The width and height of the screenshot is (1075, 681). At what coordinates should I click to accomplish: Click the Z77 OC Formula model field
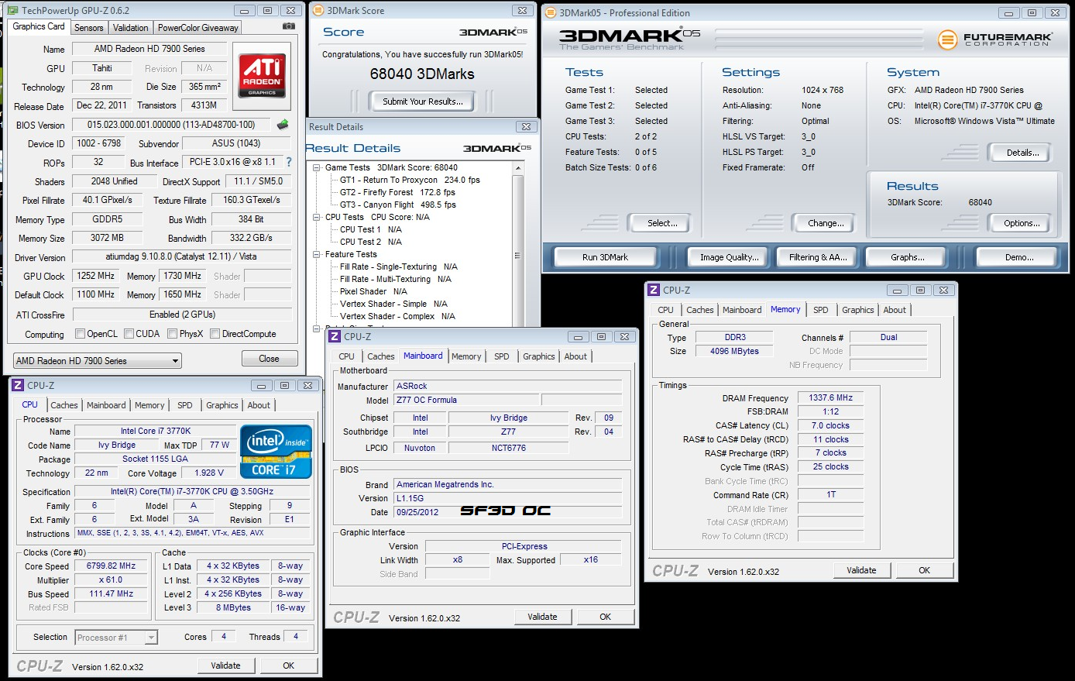click(465, 400)
